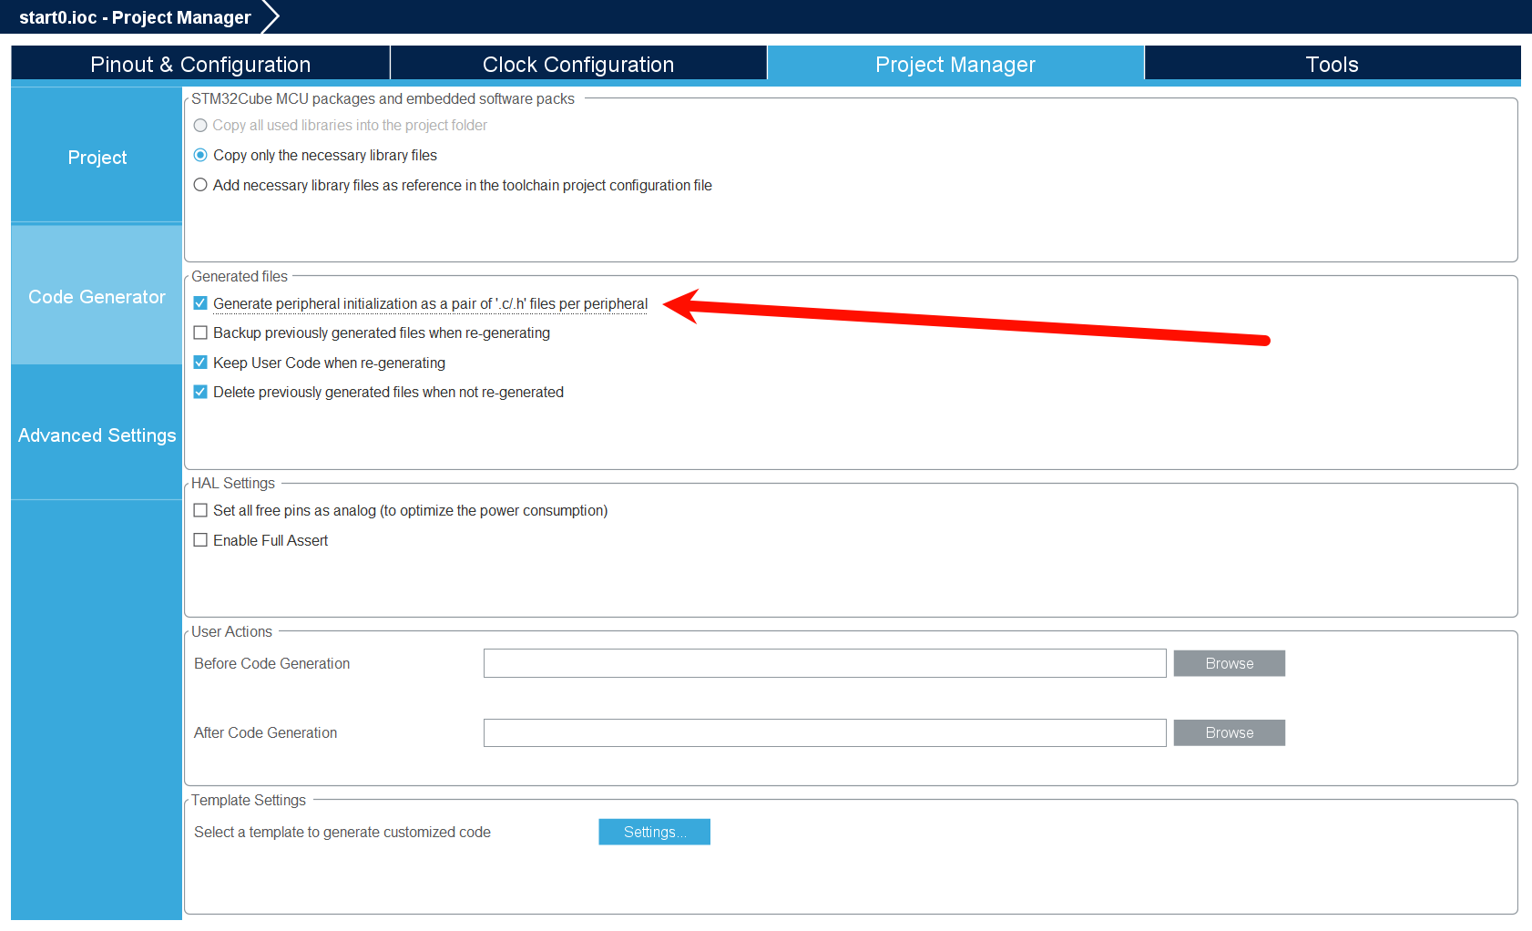This screenshot has width=1532, height=931.
Task: Toggle Delete previously generated files checkbox
Action: 200,392
